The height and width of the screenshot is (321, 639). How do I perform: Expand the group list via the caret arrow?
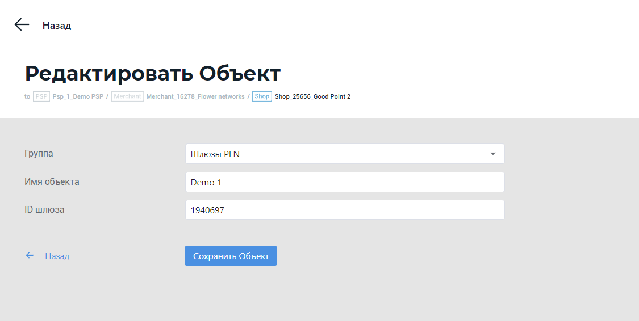pyautogui.click(x=492, y=154)
